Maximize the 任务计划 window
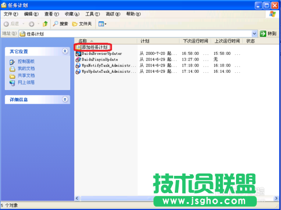This screenshot has height=210, width=281. 266,6
